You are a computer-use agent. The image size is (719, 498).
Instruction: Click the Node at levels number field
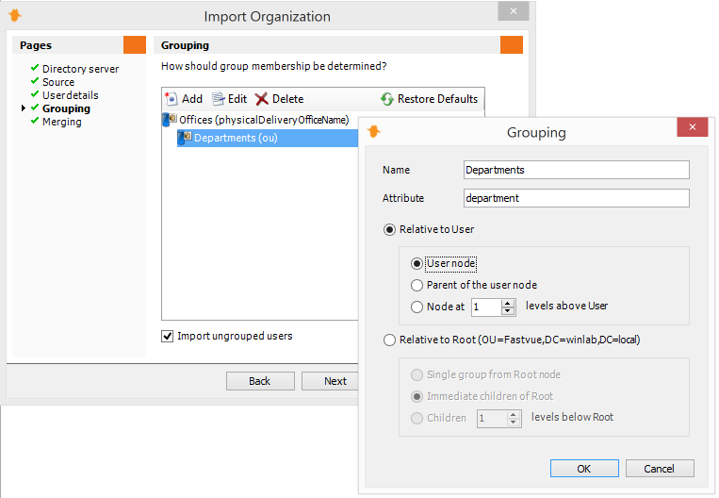(486, 307)
